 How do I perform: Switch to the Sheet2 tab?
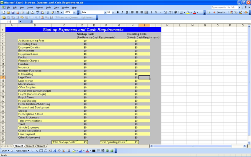click(30, 146)
